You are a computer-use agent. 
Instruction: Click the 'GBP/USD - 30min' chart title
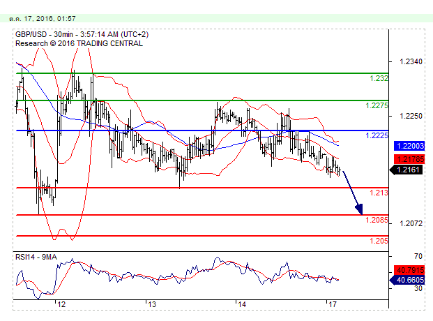tap(44, 35)
